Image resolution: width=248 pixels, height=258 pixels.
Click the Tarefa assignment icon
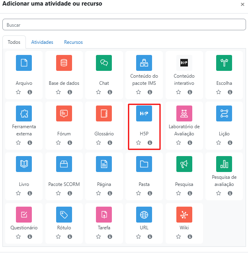(x=104, y=215)
